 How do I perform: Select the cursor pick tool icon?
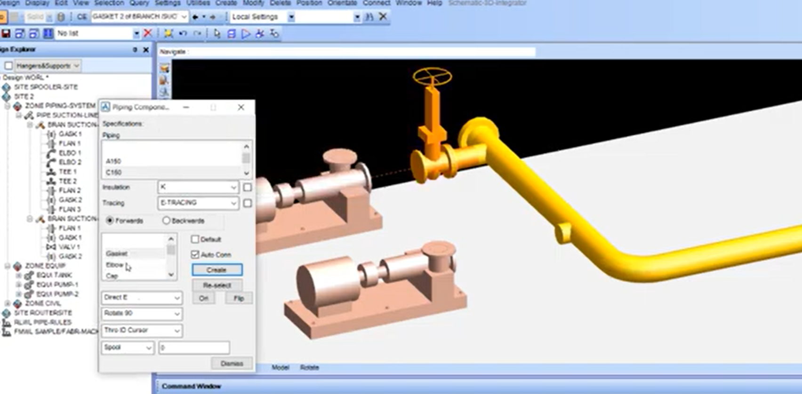click(217, 33)
